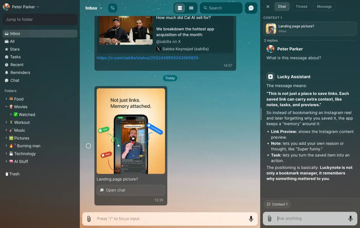This screenshot has height=228, width=360.
Task: Attach a file in the assistant chat
Action: pyautogui.click(x=269, y=218)
